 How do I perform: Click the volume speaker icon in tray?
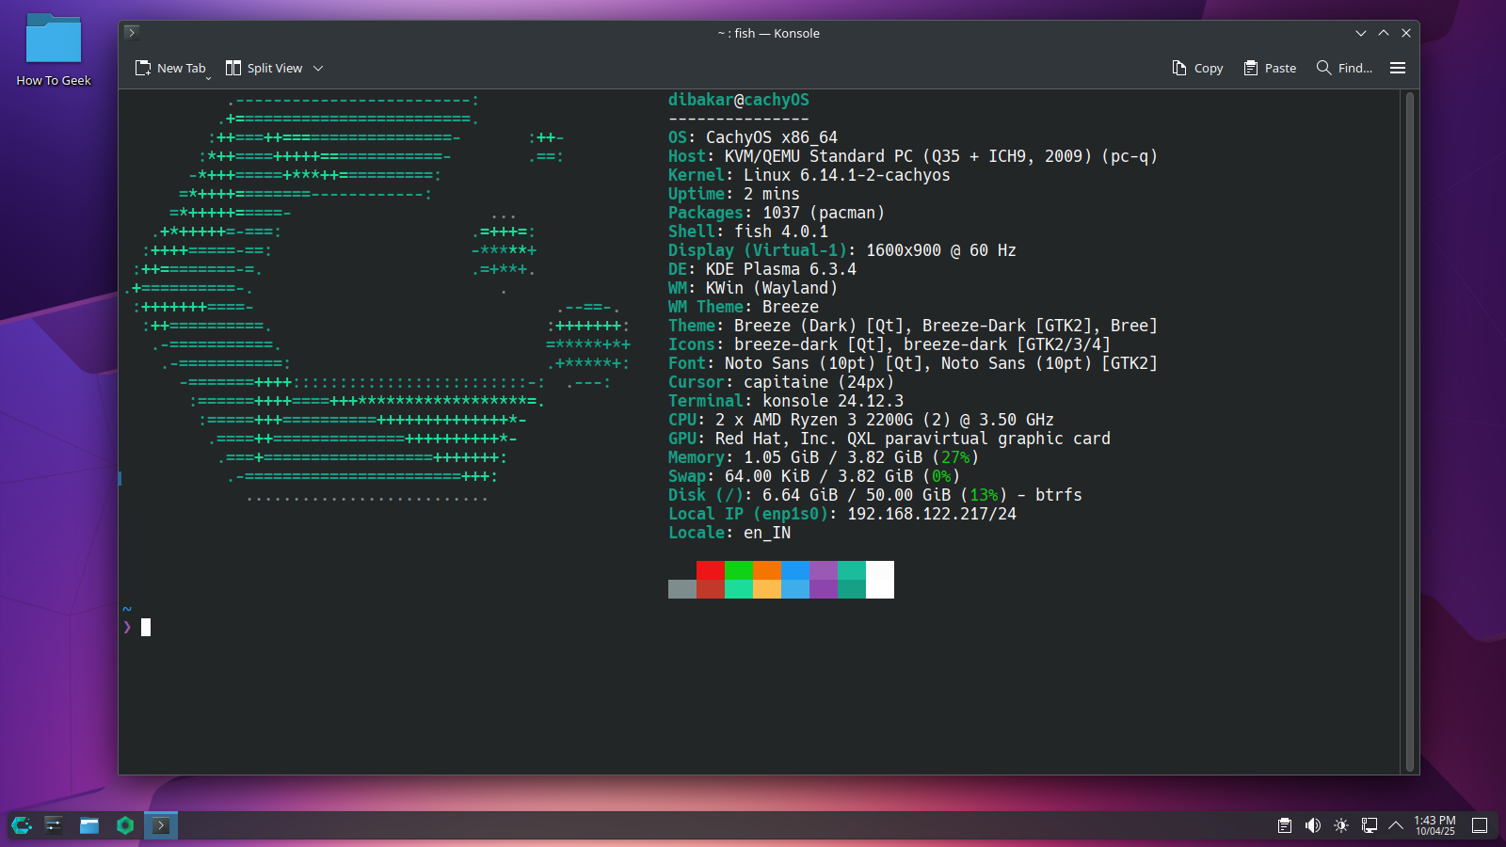pyautogui.click(x=1312, y=825)
